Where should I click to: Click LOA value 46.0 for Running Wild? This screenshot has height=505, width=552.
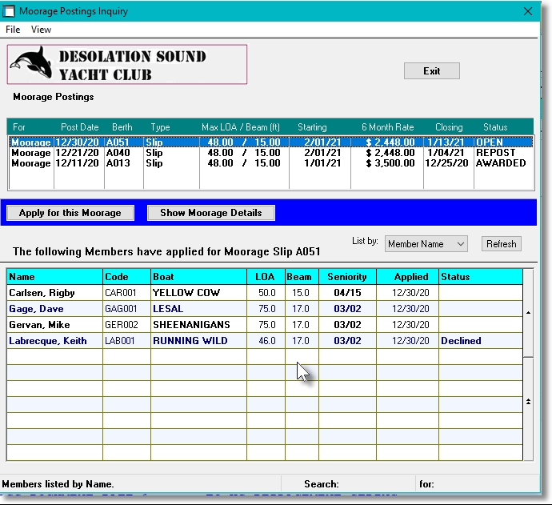click(267, 341)
